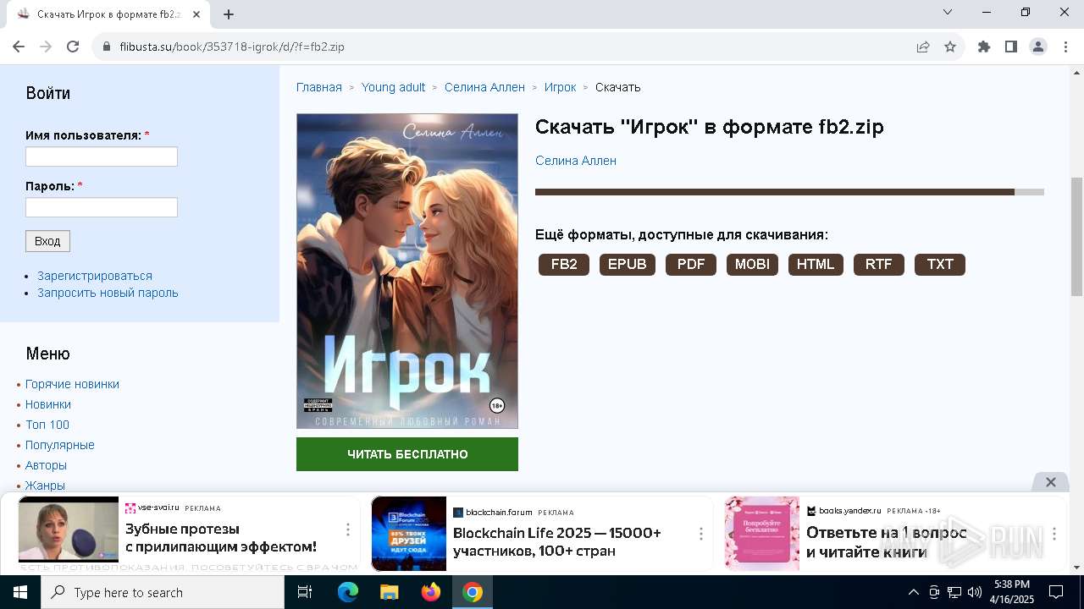
Task: Show hidden system tray icons
Action: 913,592
